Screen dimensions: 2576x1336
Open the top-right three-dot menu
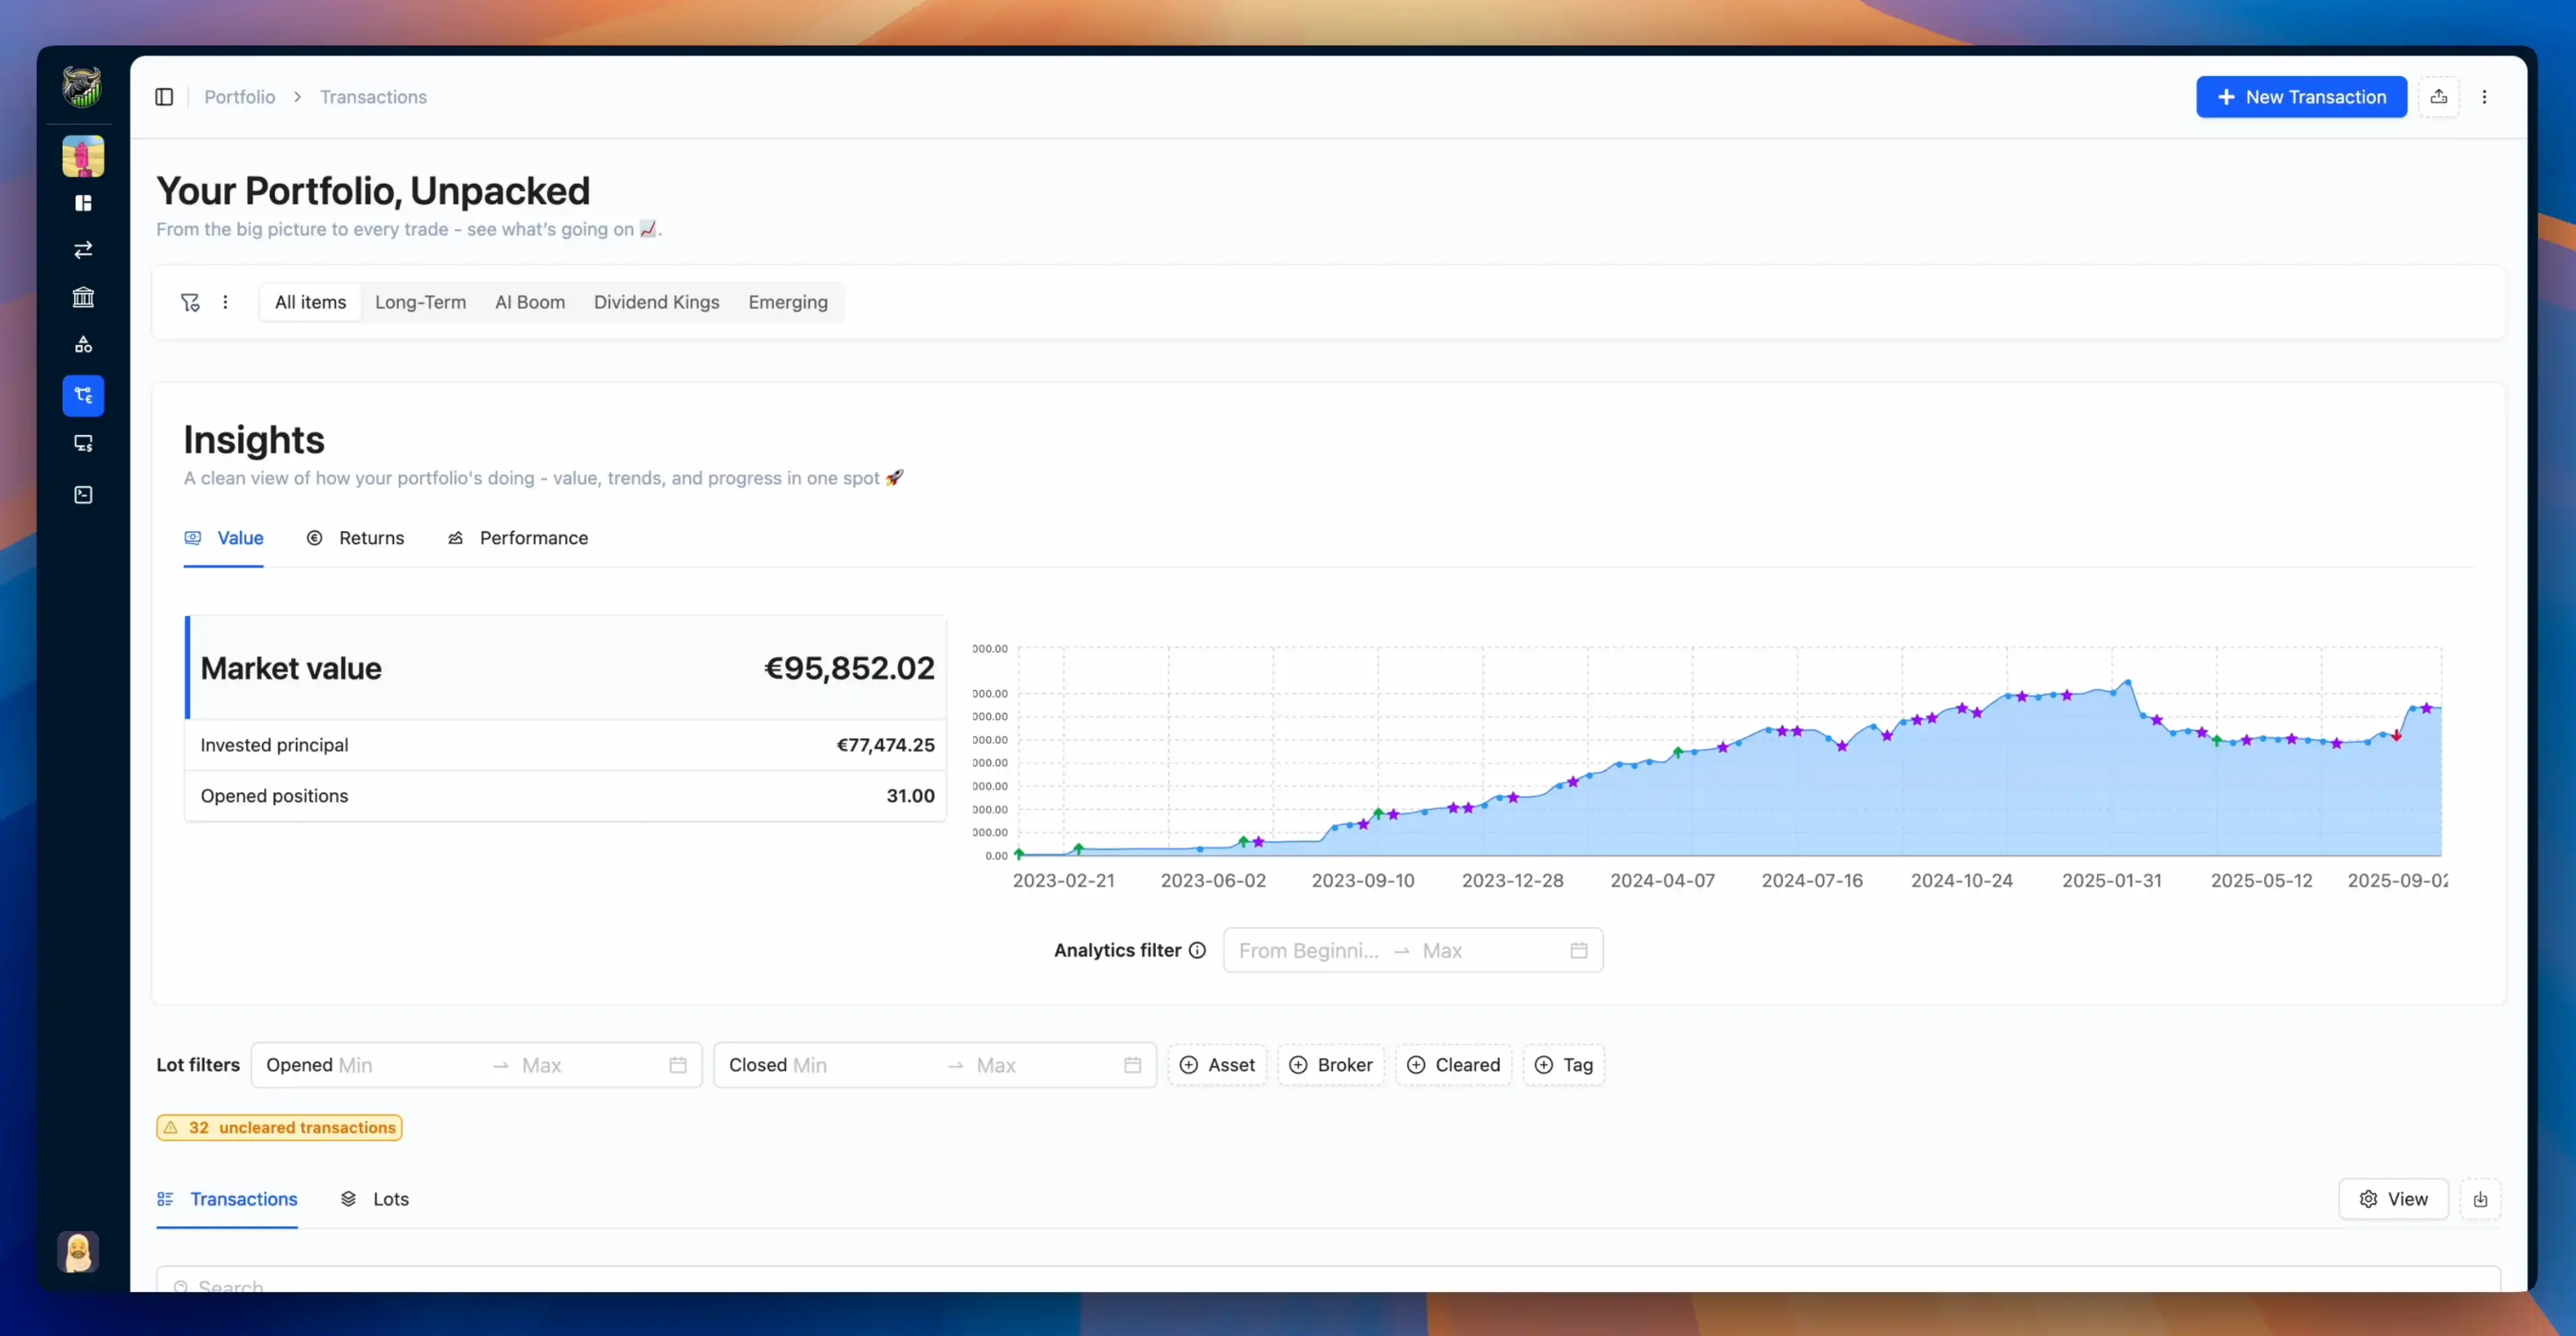pyautogui.click(x=2484, y=97)
